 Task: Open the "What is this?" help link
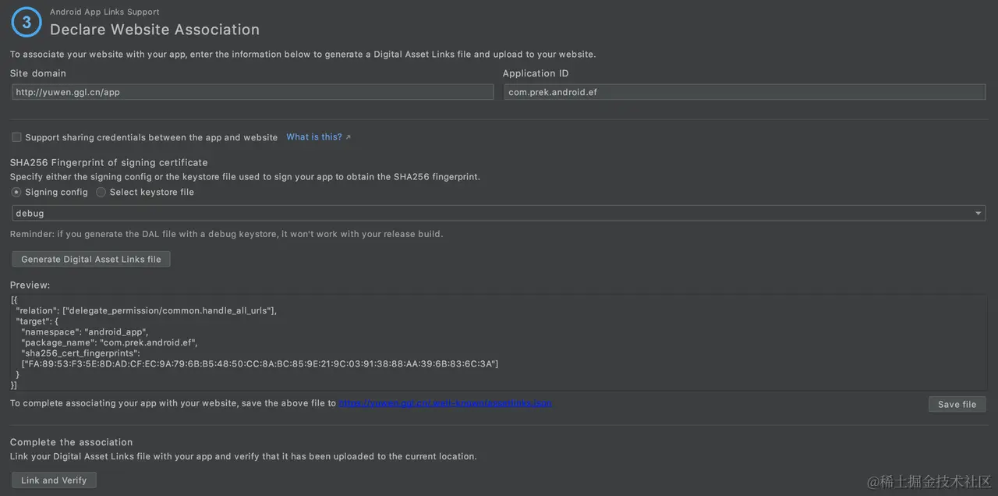[313, 137]
